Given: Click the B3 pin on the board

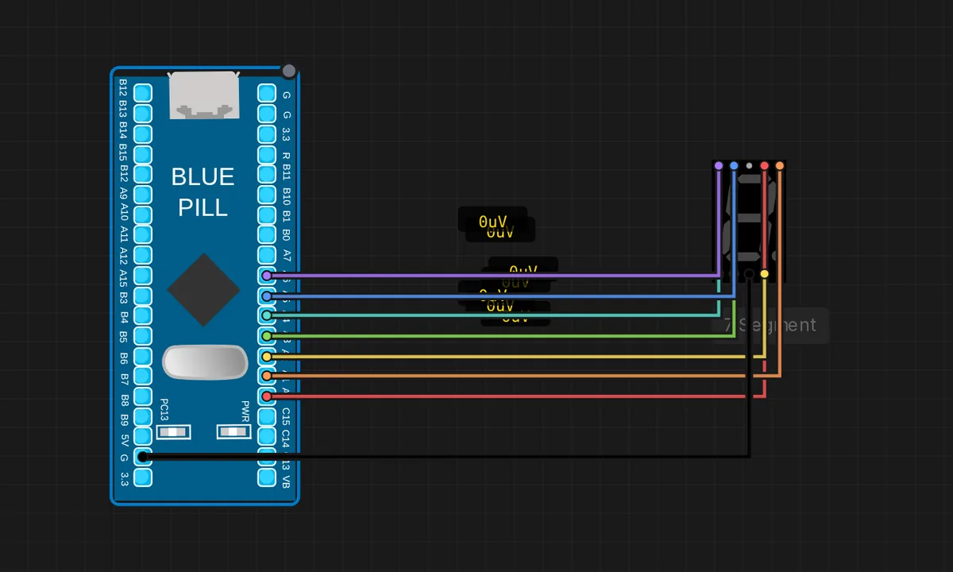Looking at the screenshot, I should point(143,296).
